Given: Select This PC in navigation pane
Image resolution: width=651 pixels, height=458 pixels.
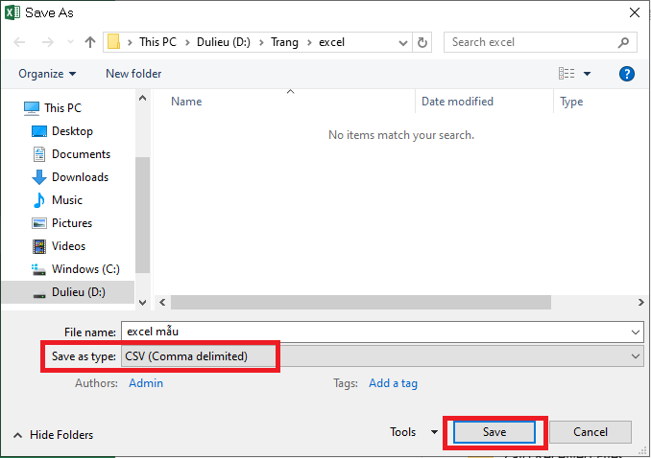Looking at the screenshot, I should [x=62, y=108].
